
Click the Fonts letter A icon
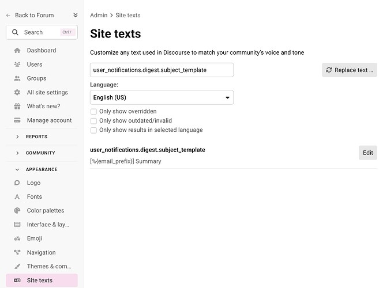pos(17,196)
